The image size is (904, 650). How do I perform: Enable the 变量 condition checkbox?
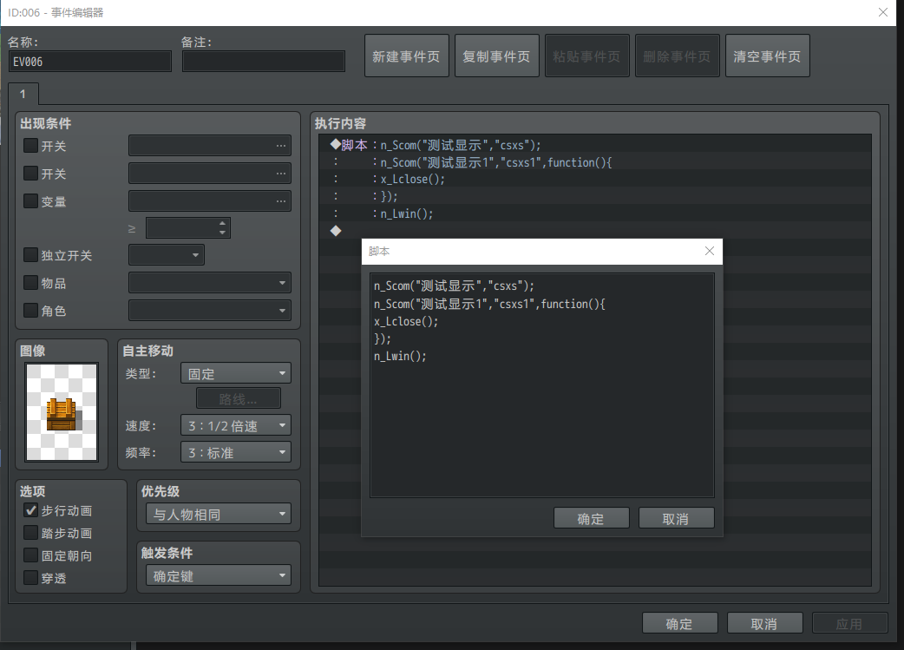tap(30, 200)
